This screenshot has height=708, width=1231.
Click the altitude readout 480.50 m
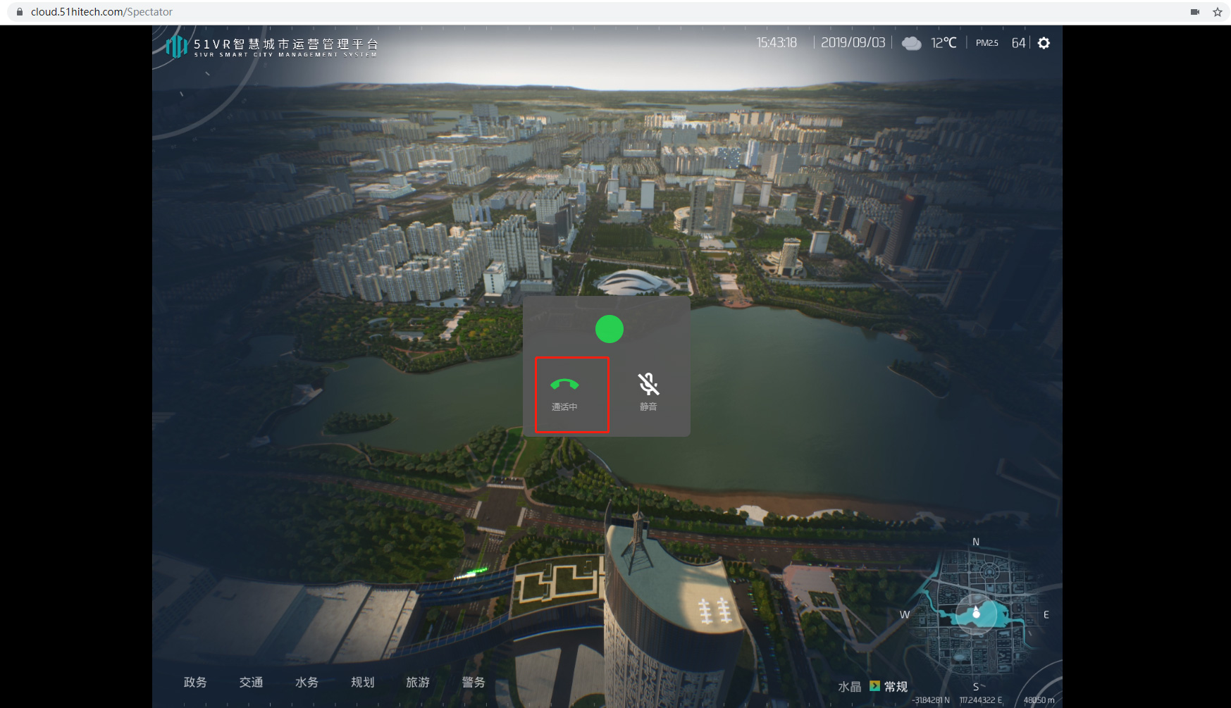1039,700
